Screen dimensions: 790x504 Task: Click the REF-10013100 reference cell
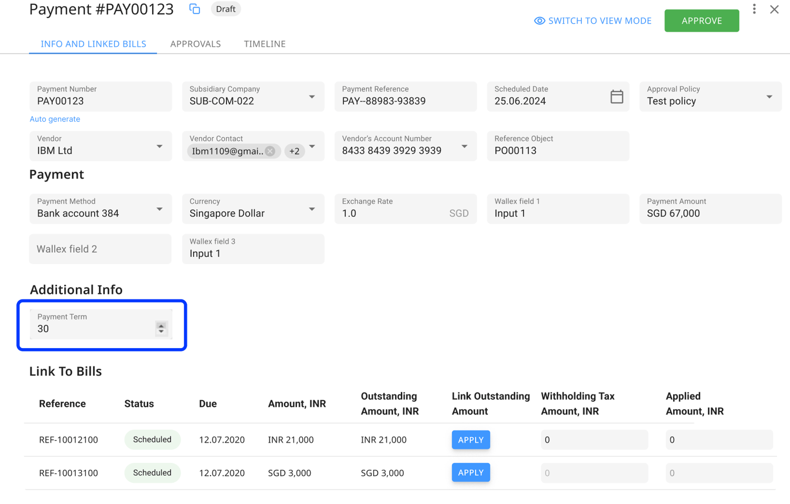(68, 473)
